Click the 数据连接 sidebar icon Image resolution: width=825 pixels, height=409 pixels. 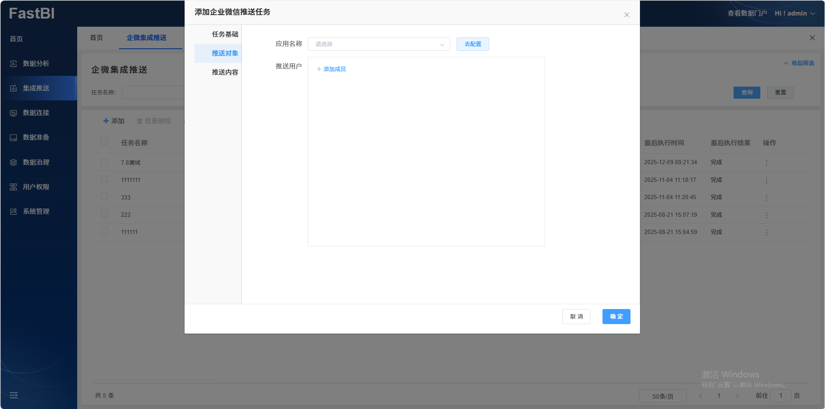click(13, 113)
